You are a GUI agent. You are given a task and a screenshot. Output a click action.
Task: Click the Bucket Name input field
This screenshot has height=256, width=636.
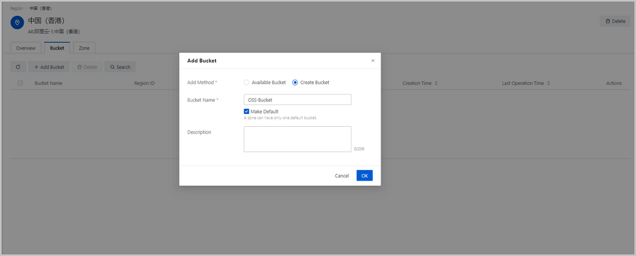tap(297, 100)
